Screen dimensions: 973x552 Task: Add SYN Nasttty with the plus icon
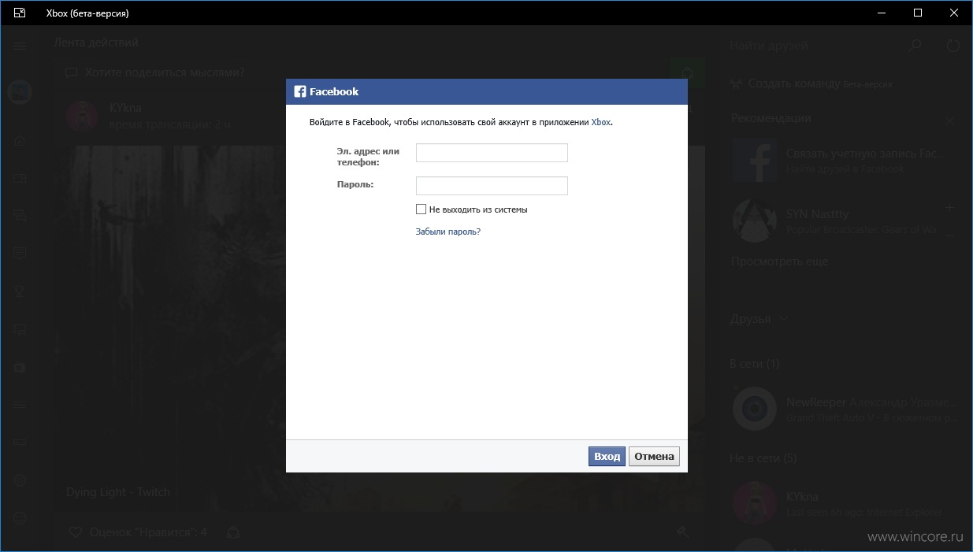(x=950, y=208)
